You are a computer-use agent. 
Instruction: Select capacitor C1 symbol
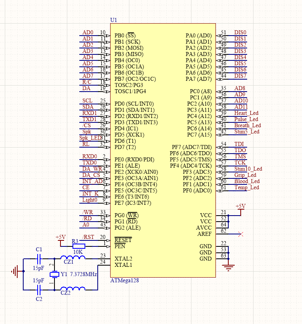pyautogui.click(x=39, y=259)
